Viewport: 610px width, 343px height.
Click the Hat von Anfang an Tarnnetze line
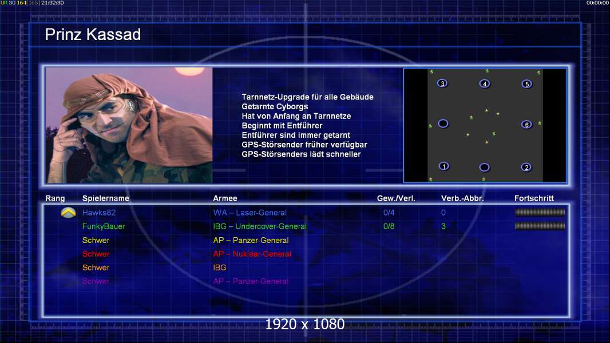[x=296, y=116]
